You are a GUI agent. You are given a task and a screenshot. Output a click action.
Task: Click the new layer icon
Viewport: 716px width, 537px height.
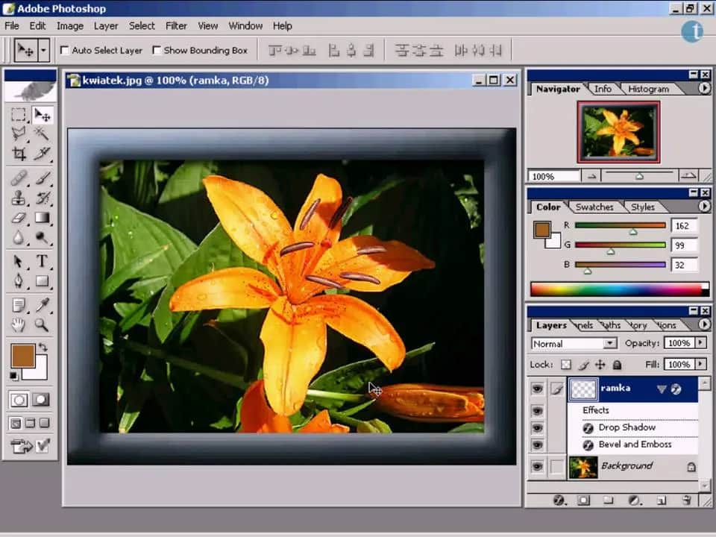(660, 500)
